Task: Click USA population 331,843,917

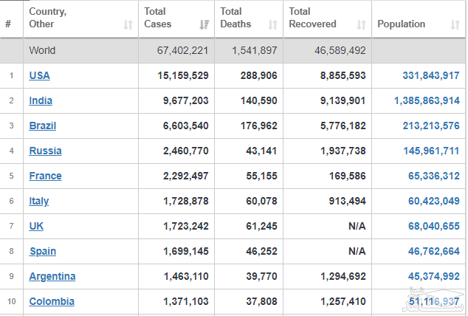Action: [x=430, y=75]
